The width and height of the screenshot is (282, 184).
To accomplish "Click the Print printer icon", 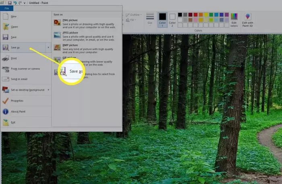I will tap(6, 58).
